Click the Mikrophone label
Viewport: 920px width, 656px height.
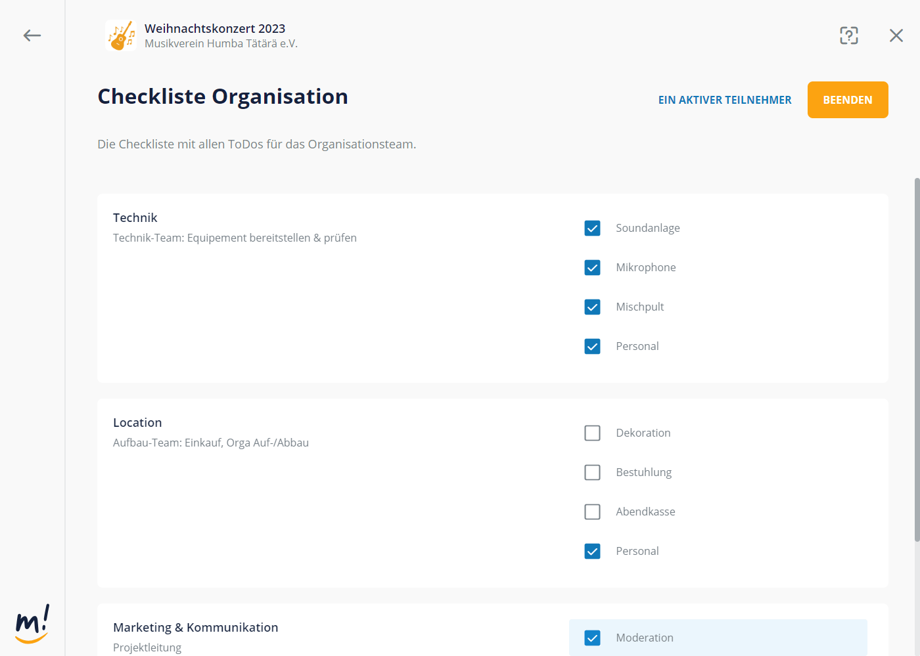pos(646,267)
